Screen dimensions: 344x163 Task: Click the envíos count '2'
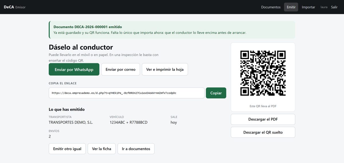50,136
